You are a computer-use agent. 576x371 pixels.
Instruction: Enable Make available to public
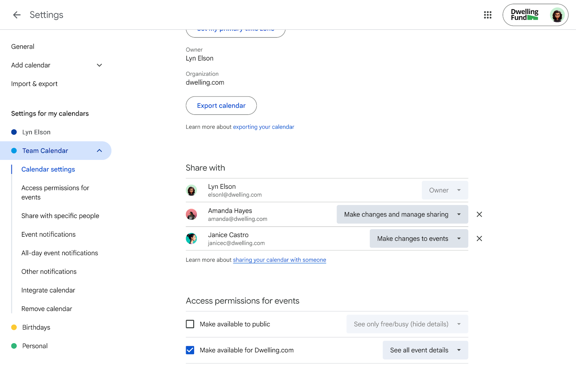point(190,324)
